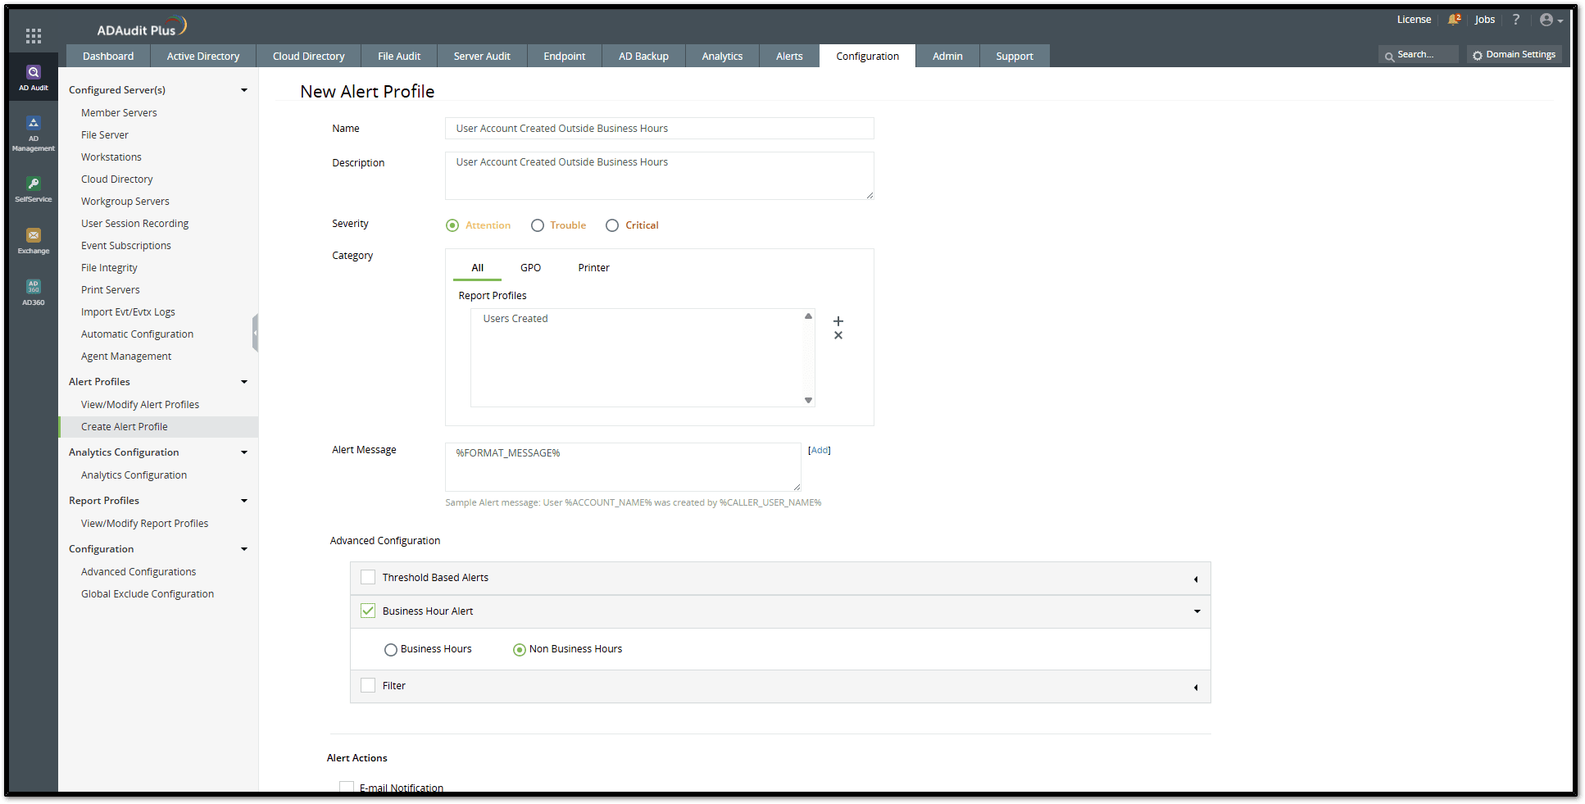
Task: Click the Description text area
Action: pos(660,175)
